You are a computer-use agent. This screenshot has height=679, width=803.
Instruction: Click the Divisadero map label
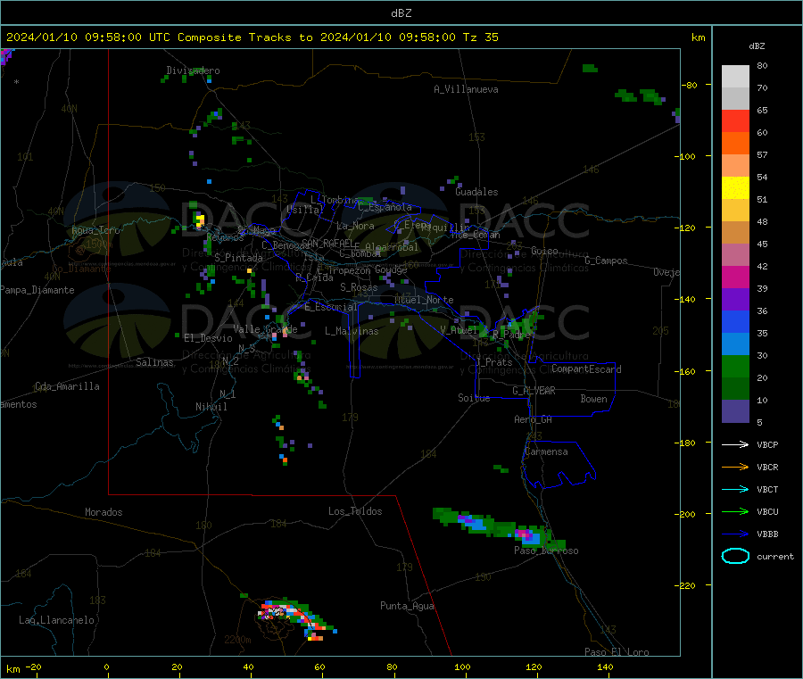(x=193, y=70)
